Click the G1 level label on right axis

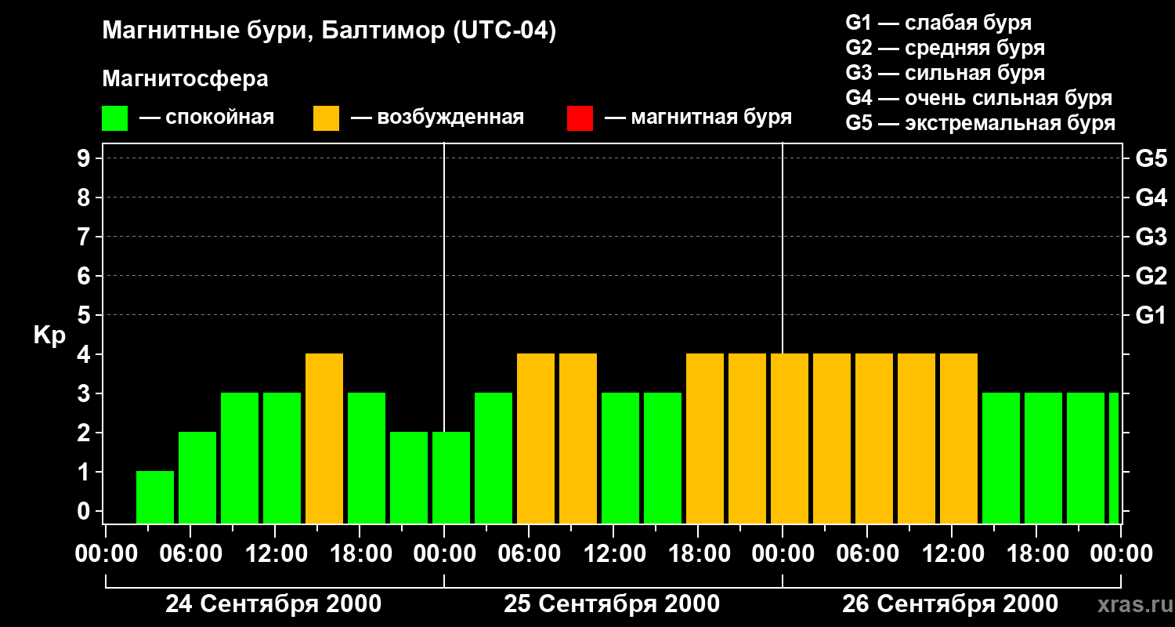(x=1151, y=315)
